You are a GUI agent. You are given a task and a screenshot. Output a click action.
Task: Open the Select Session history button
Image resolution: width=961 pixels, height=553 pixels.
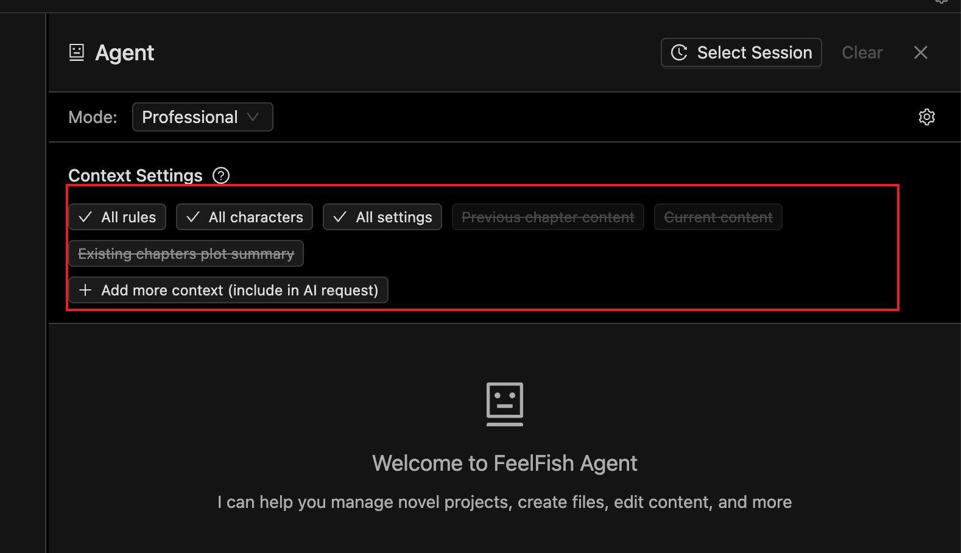pyautogui.click(x=741, y=52)
